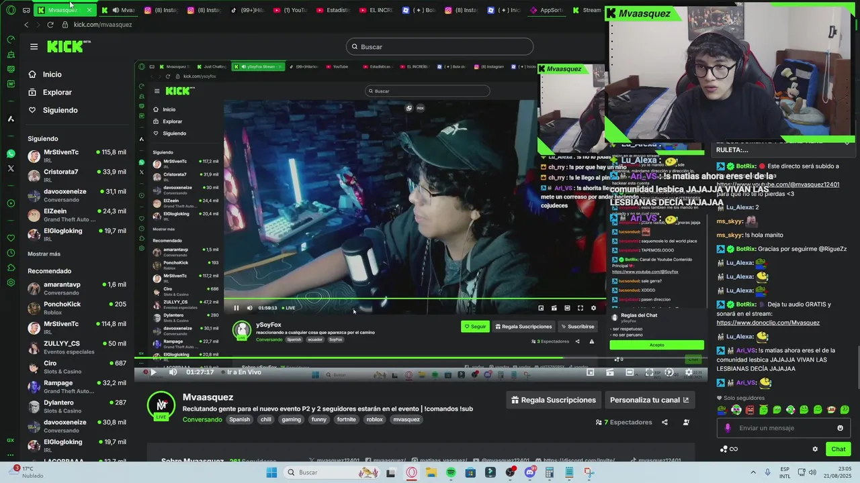The height and width of the screenshot is (483, 860).
Task: Open Explorar in the Kick sidebar
Action: tap(57, 92)
